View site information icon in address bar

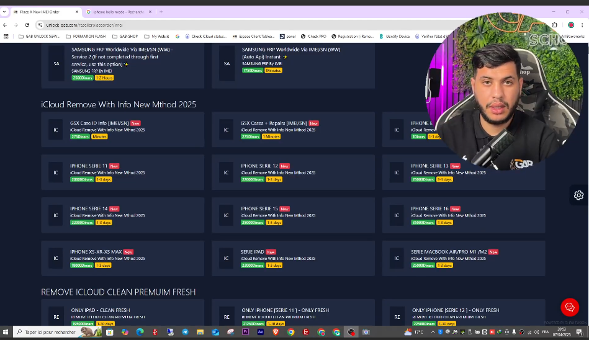40,25
